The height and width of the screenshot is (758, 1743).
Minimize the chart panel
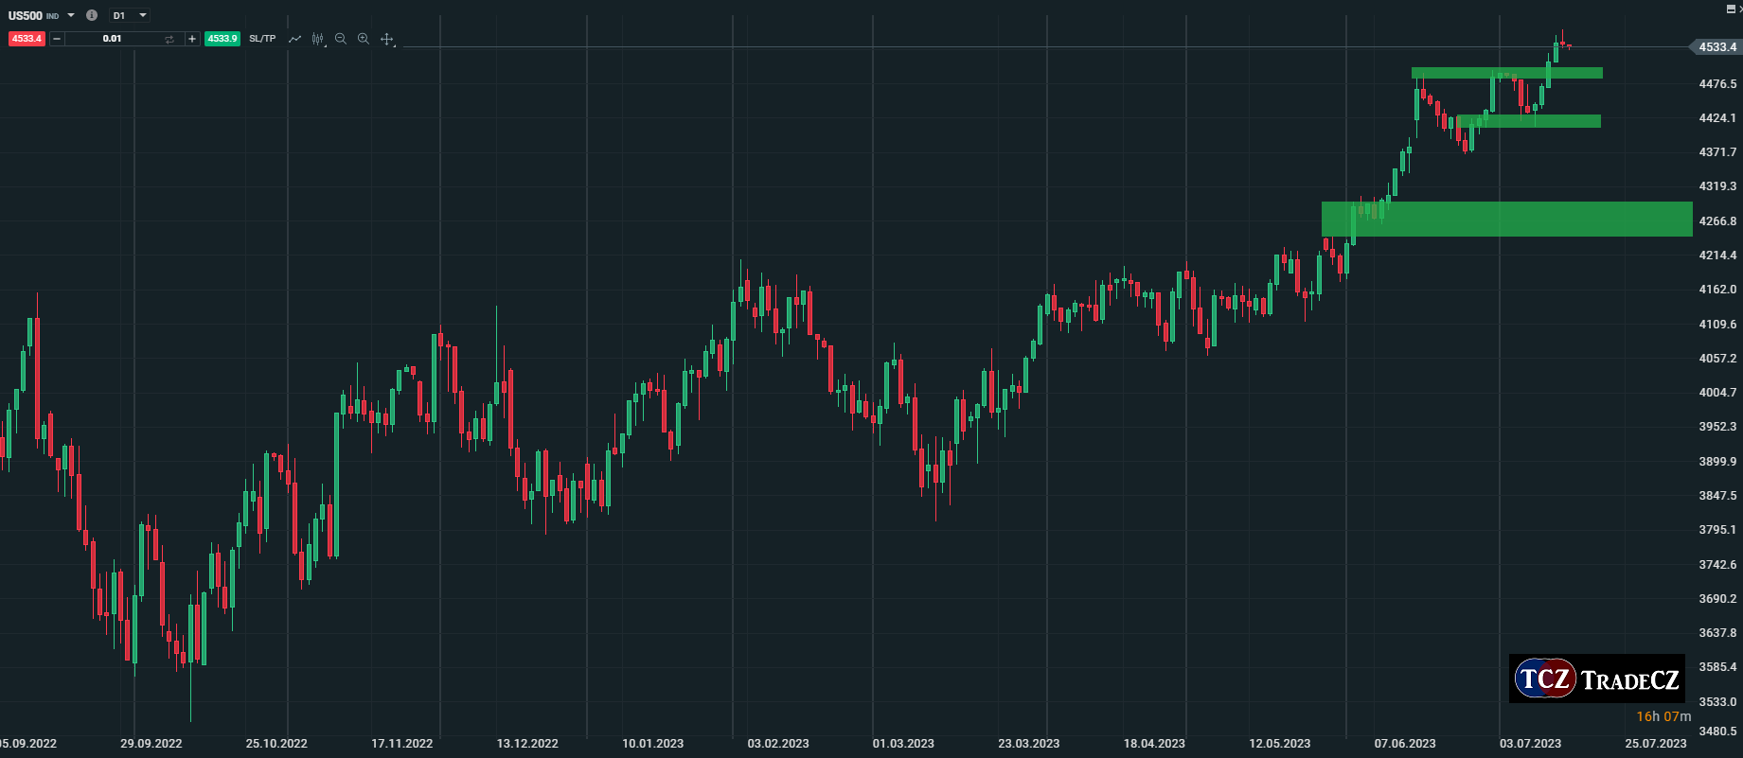(x=1731, y=9)
